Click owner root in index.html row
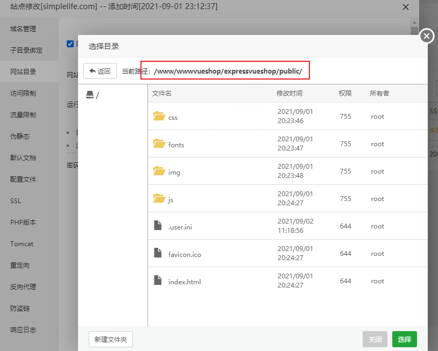This screenshot has width=438, height=351. click(377, 281)
